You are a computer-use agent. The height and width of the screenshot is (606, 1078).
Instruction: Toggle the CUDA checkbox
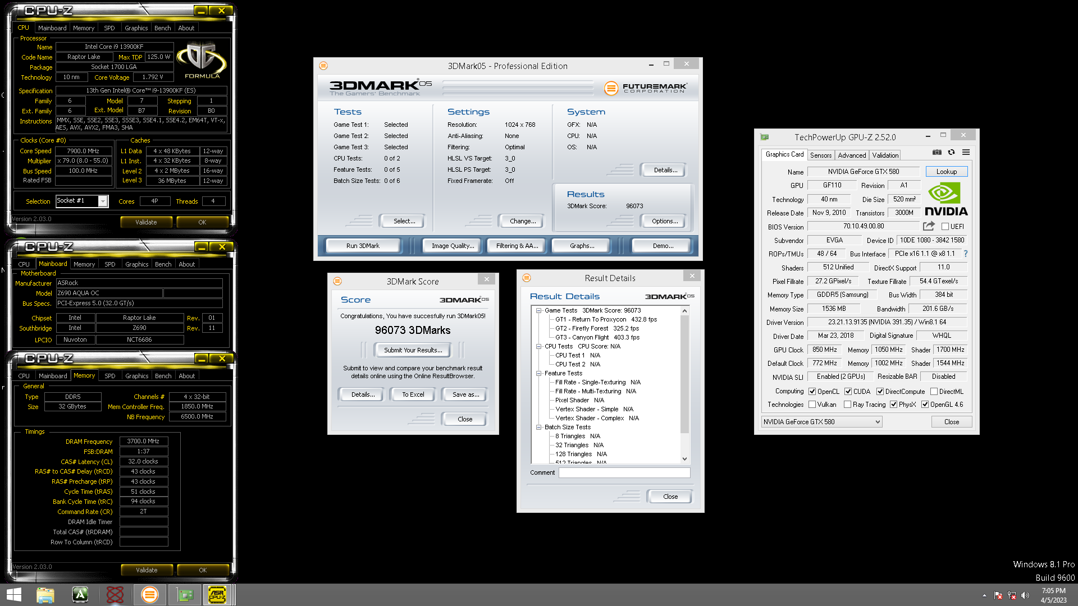pos(848,392)
